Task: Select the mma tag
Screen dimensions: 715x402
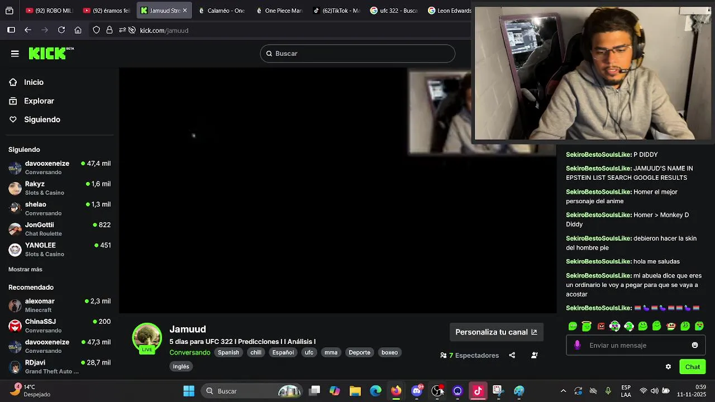Action: tap(331, 352)
